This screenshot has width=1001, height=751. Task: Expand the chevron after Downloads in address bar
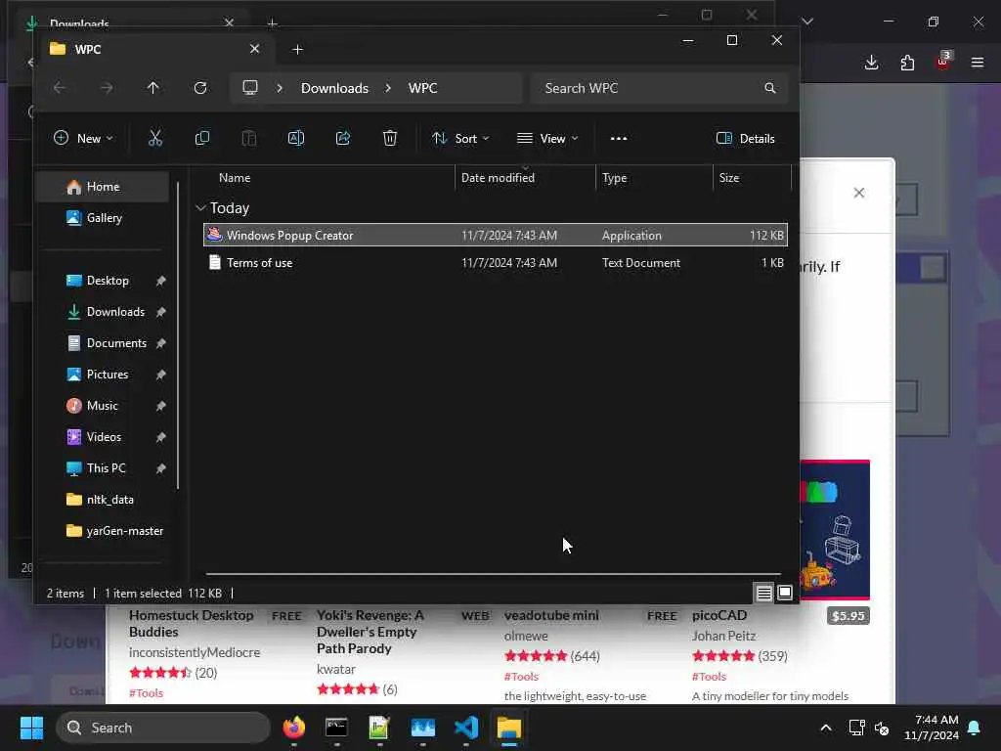point(388,88)
